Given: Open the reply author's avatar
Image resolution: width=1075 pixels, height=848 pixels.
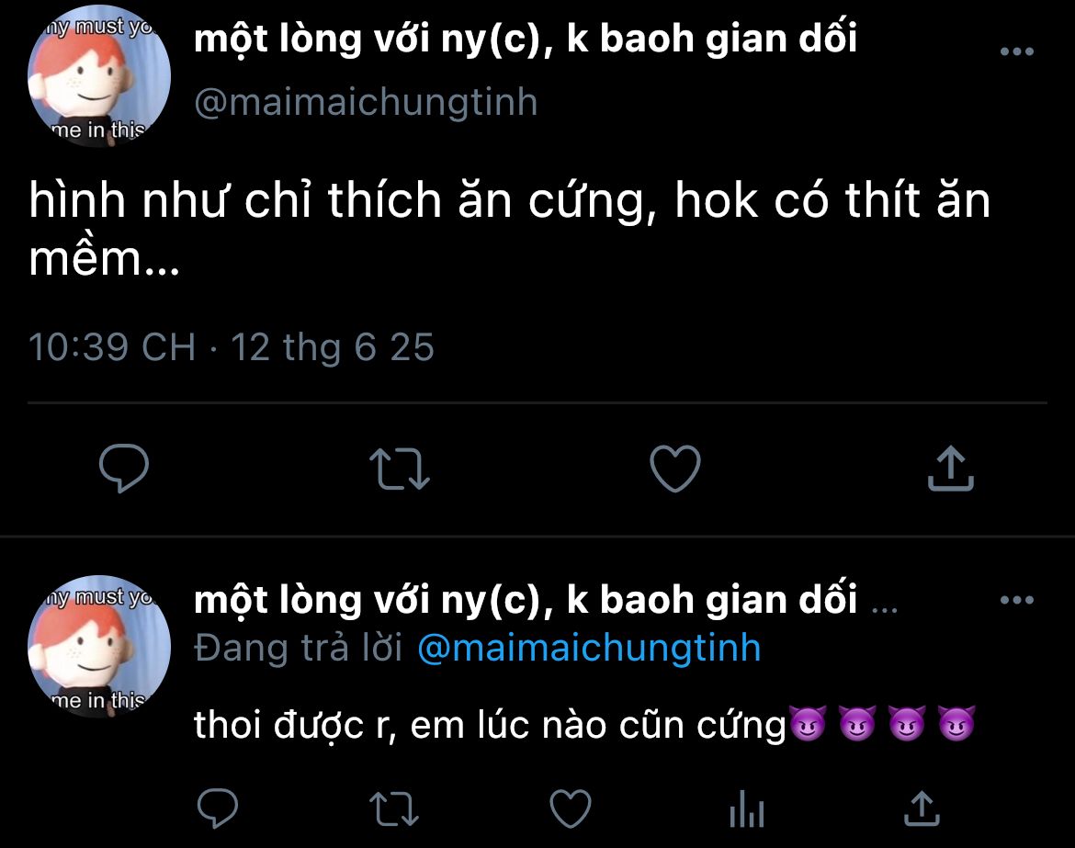Looking at the screenshot, I should tap(99, 647).
